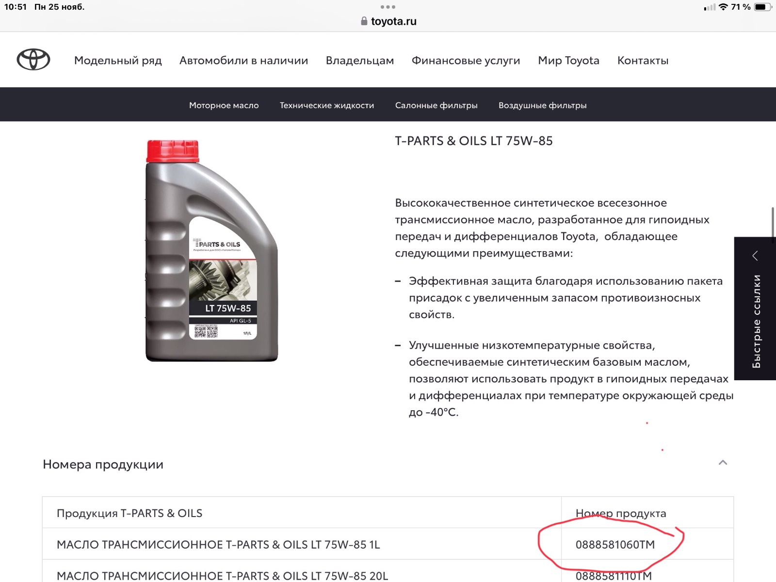Open the Финансовые услуги link
Viewport: 776px width, 582px height.
tap(466, 61)
